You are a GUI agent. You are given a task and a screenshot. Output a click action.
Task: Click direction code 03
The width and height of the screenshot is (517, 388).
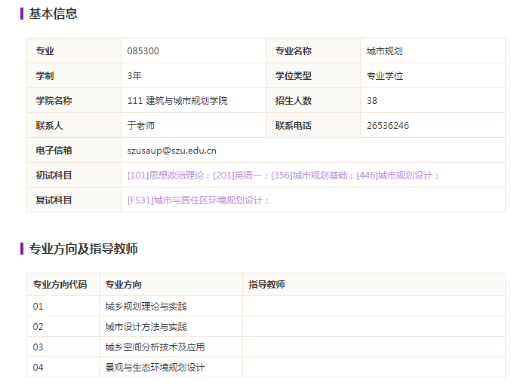[38, 347]
